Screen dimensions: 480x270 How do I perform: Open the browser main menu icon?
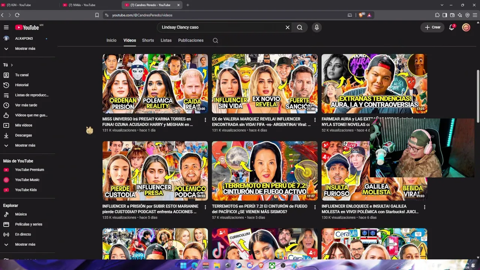click(475, 15)
